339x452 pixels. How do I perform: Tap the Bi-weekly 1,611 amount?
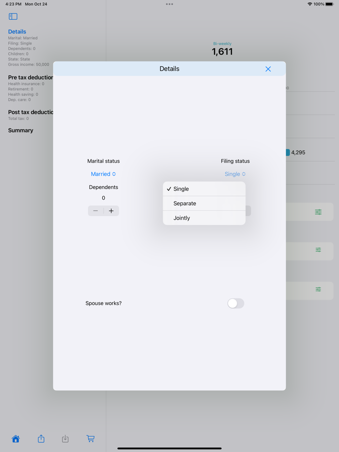(222, 52)
